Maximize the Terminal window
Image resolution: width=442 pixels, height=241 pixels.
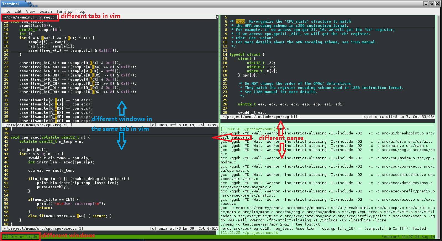[x=432, y=4]
